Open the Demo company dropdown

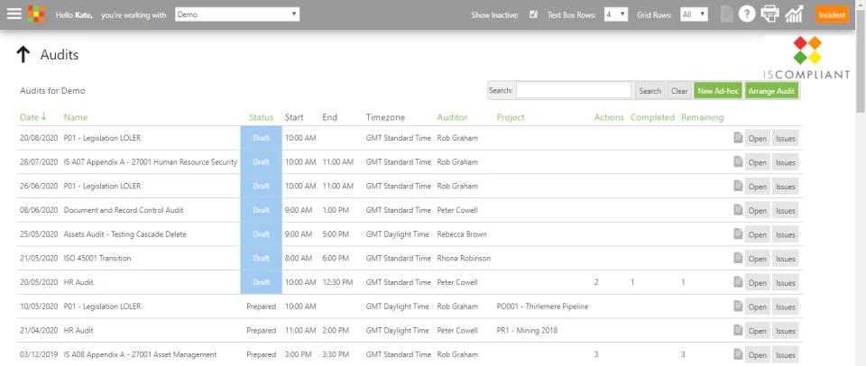237,14
